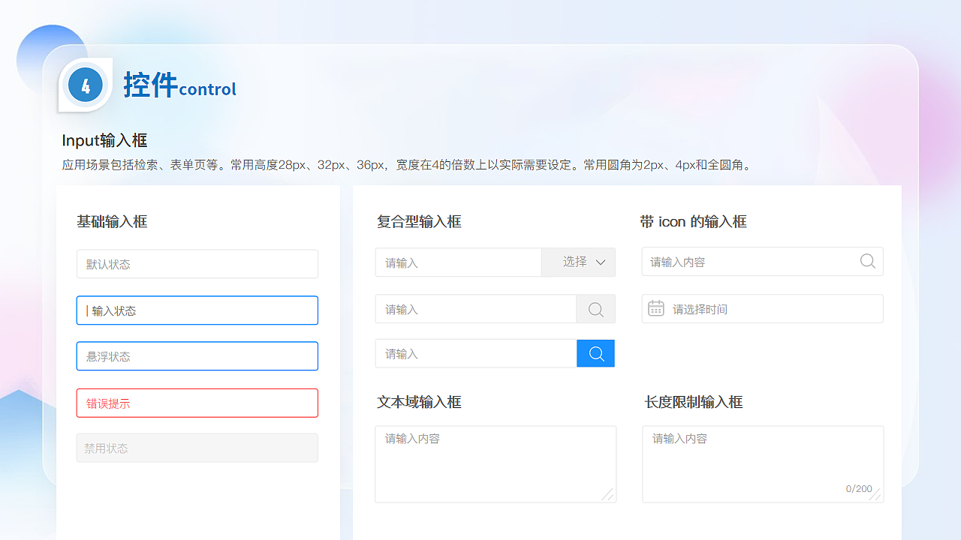The width and height of the screenshot is (961, 540).
Task: Click the Input输入框 section title
Action: [x=104, y=140]
